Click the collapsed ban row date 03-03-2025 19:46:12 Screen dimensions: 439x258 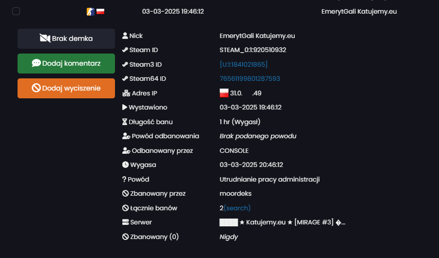coord(173,12)
